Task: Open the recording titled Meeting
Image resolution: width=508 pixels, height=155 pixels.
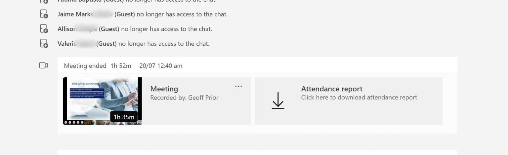Action: pos(164,89)
